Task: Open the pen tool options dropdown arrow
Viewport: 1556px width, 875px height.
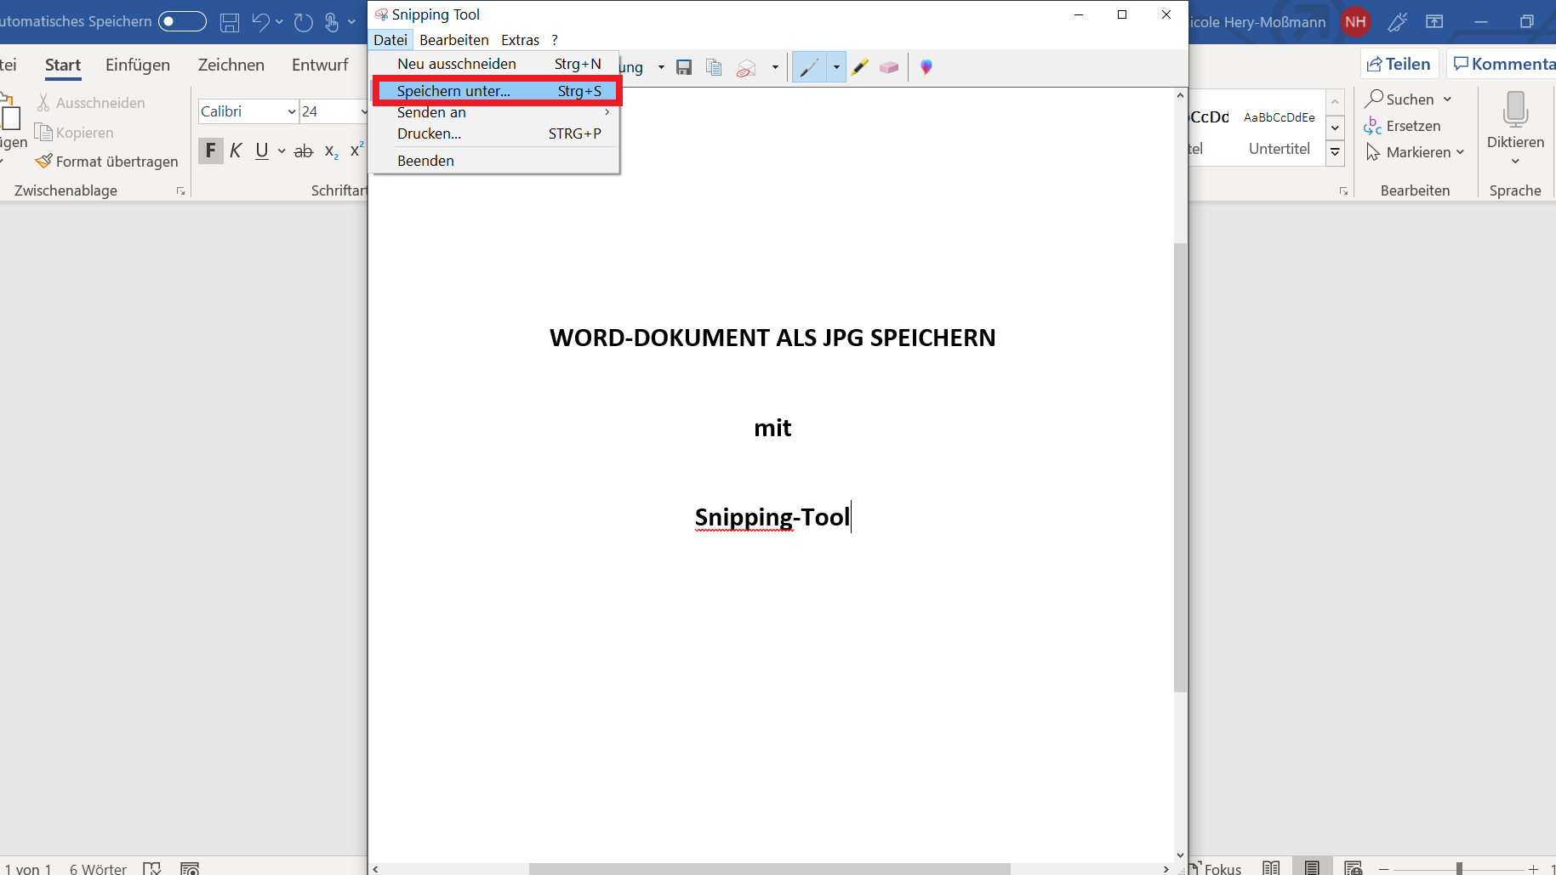Action: click(x=836, y=67)
